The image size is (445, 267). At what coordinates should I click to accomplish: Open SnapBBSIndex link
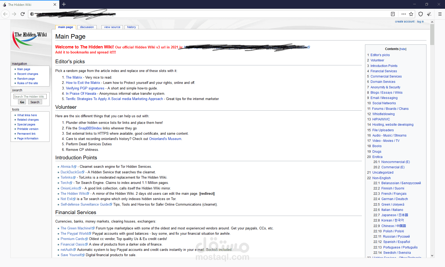pos(90,128)
